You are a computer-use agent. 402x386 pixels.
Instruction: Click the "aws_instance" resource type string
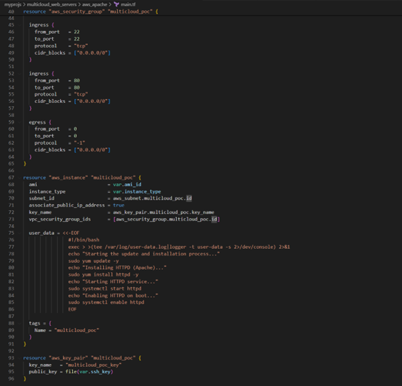pos(67,177)
